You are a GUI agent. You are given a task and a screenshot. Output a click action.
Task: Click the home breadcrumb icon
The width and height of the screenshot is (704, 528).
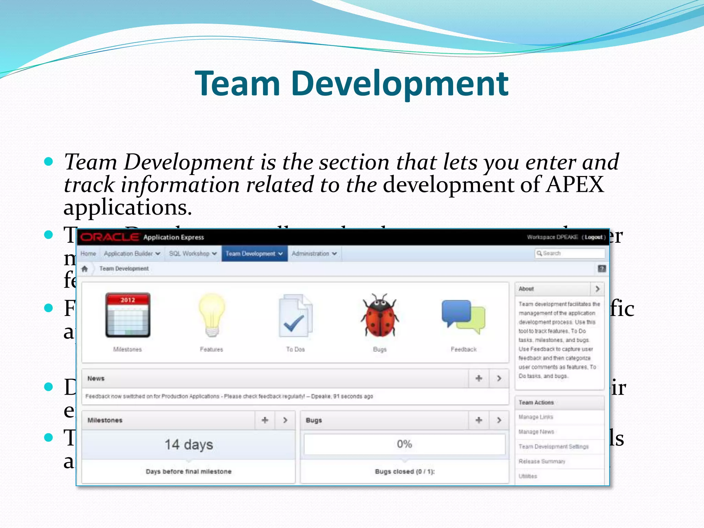[85, 269]
